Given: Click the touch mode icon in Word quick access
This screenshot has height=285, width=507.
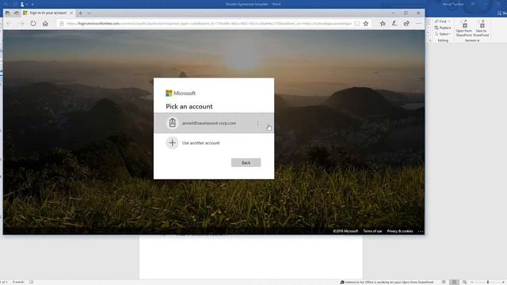Looking at the screenshot, I should point(22,4).
